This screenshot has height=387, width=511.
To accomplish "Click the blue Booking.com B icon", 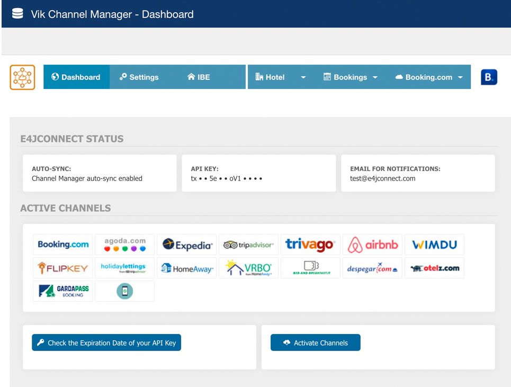I will click(489, 77).
